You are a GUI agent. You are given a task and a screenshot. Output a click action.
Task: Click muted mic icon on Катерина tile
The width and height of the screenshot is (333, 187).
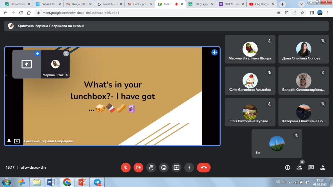click(x=323, y=104)
